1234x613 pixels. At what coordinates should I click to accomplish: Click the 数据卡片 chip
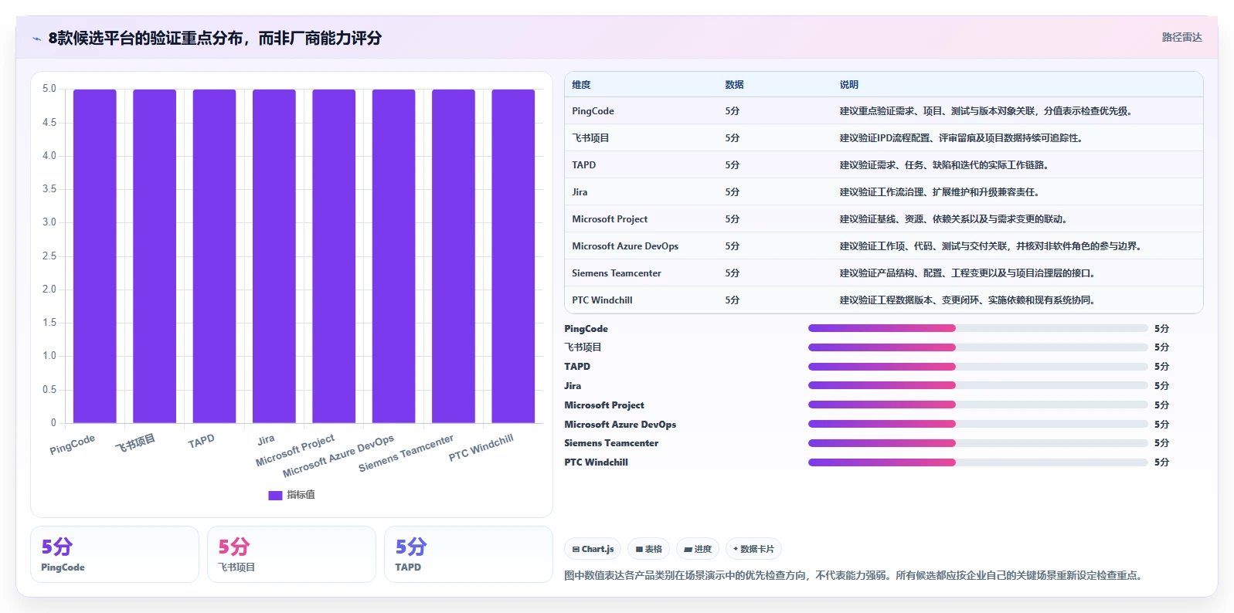point(753,549)
